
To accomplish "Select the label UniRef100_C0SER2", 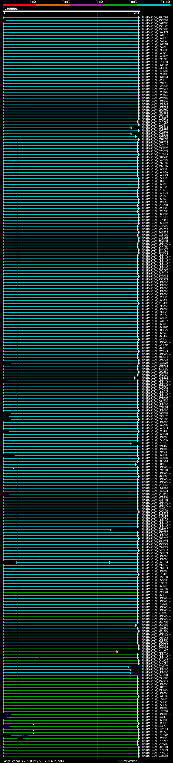I will [x=155, y=738].
